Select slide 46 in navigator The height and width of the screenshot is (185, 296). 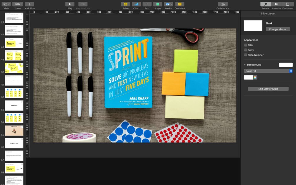pyautogui.click(x=14, y=18)
